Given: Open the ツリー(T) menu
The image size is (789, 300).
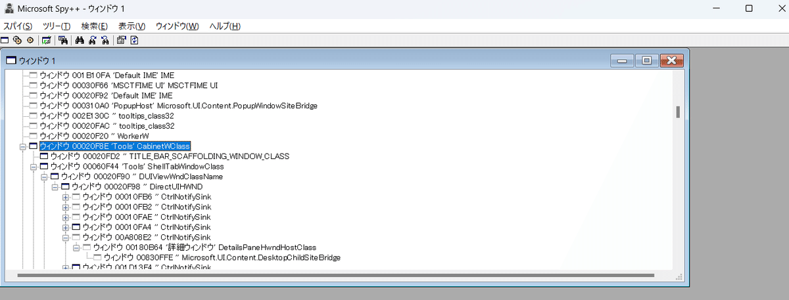Looking at the screenshot, I should (x=57, y=26).
